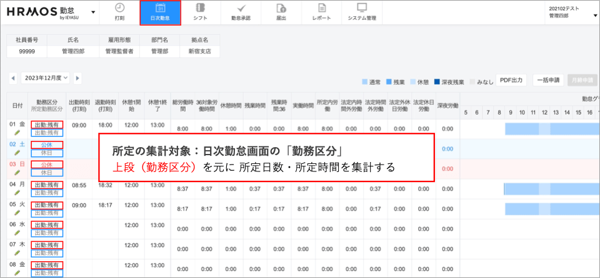This screenshot has height=278, width=600.
Task: Click the pencil icon for 06 水
Action: coord(16,232)
